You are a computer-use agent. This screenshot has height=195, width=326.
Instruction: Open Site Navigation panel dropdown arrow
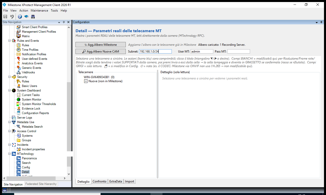tap(59, 22)
